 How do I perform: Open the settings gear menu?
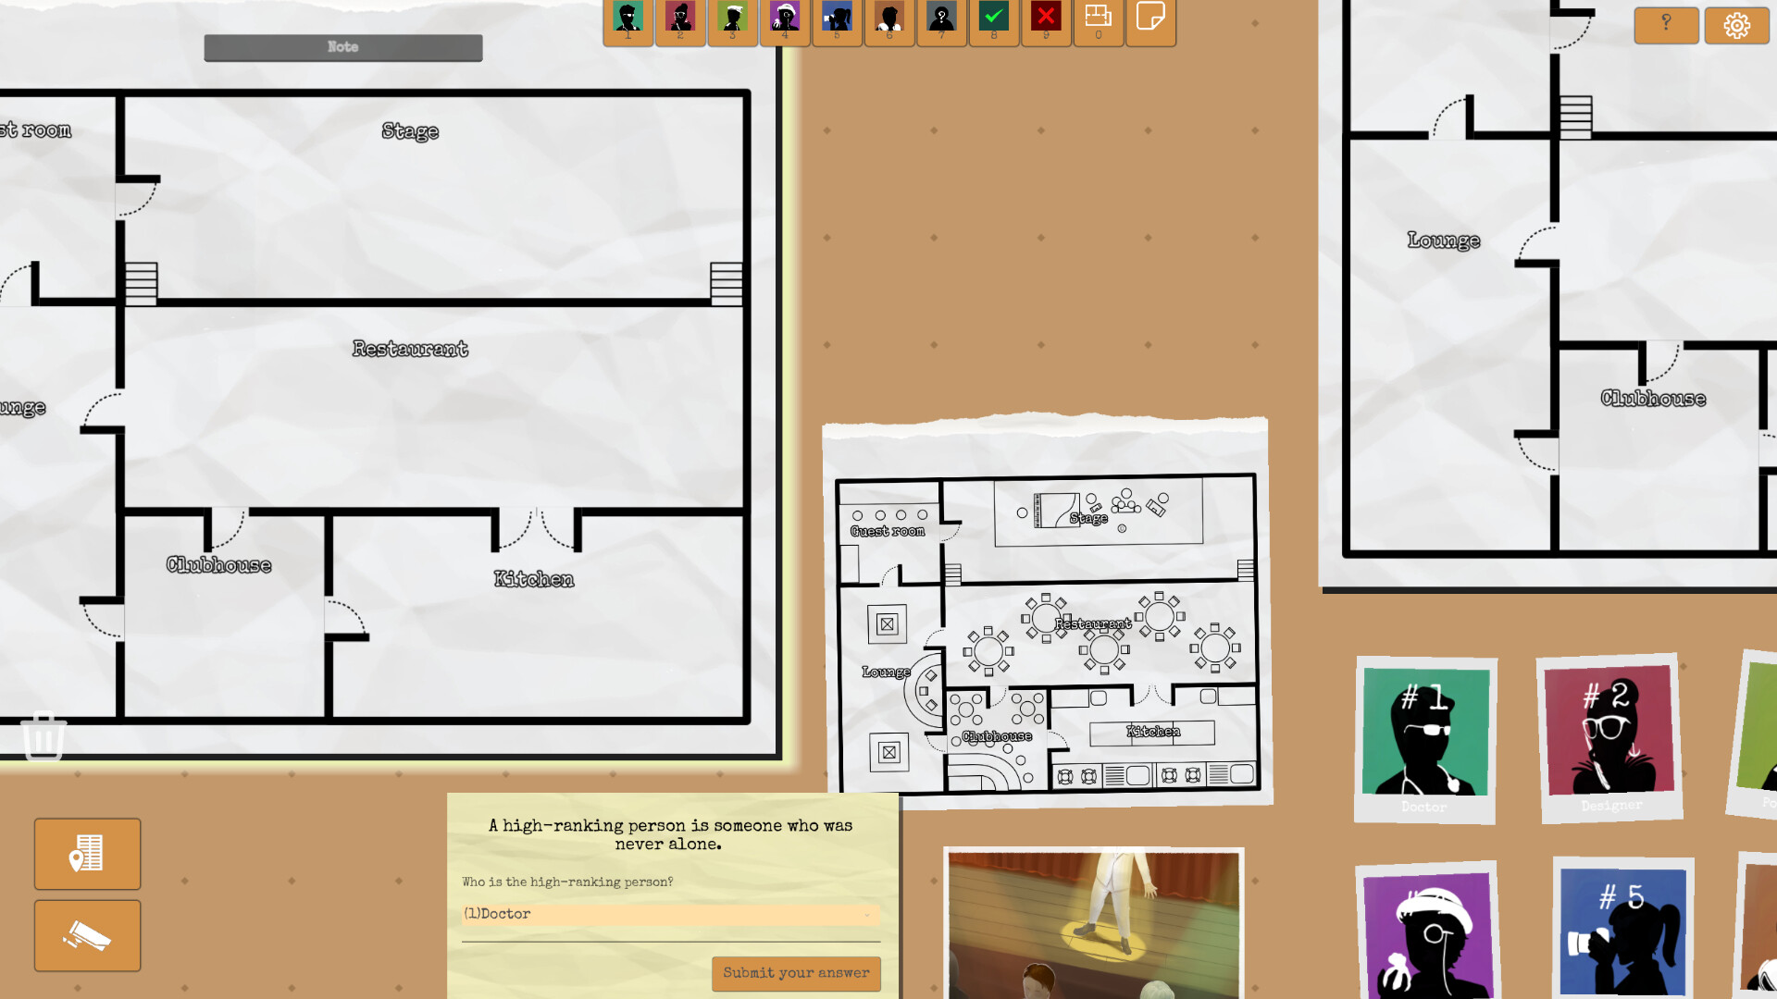(1736, 25)
